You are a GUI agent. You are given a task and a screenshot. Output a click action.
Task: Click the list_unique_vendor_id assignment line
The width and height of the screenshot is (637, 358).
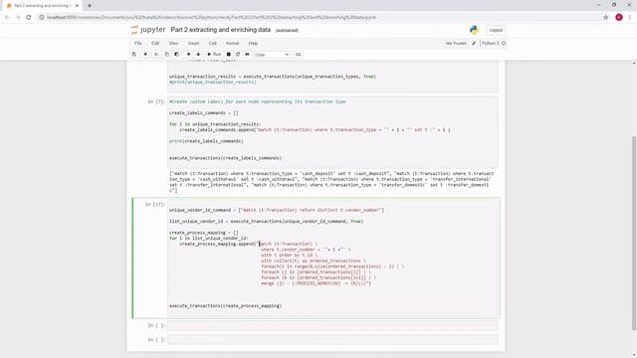(x=266, y=221)
